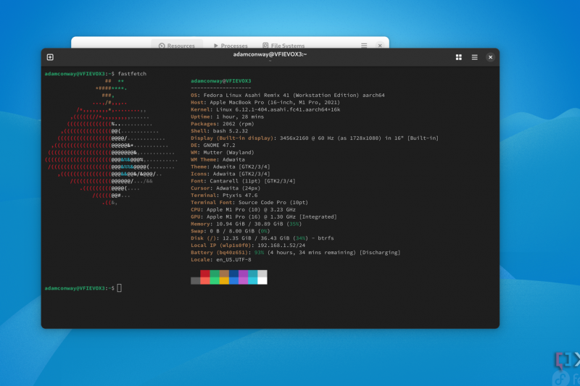This screenshot has height=386, width=580.
Task: Switch to Processes tab in System Monitor
Action: (x=231, y=46)
